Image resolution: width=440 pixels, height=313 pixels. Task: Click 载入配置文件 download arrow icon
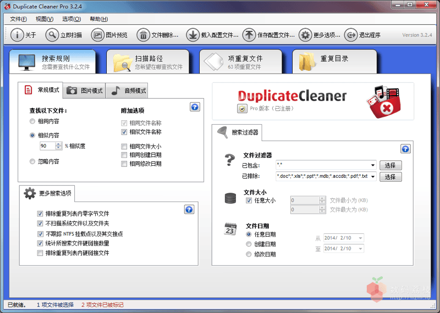pyautogui.click(x=193, y=35)
